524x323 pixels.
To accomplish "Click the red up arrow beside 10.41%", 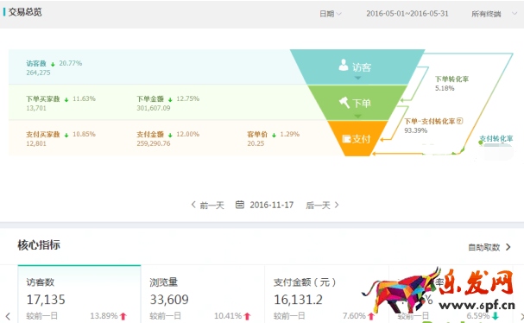I will click(247, 316).
